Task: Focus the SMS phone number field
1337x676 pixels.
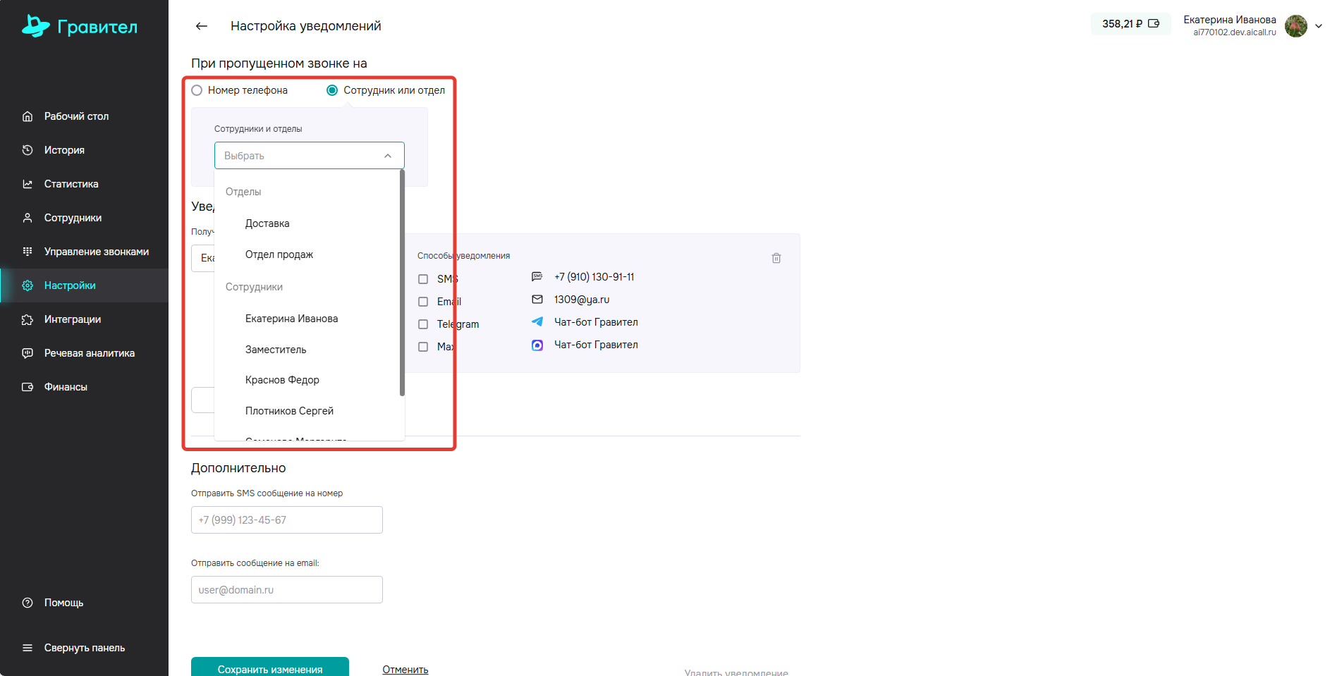Action: [x=286, y=520]
